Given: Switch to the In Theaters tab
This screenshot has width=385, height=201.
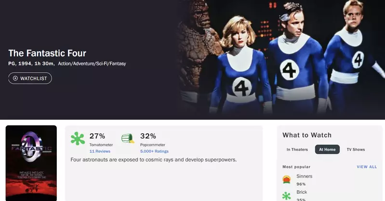Looking at the screenshot, I should tap(297, 150).
